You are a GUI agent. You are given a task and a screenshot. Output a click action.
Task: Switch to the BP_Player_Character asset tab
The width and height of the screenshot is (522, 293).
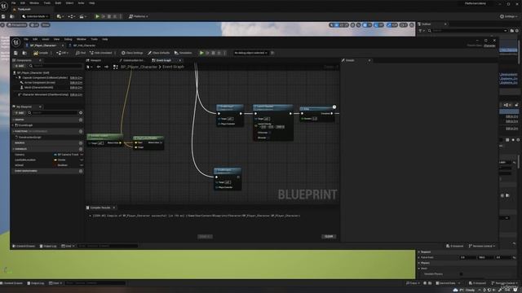click(x=43, y=46)
